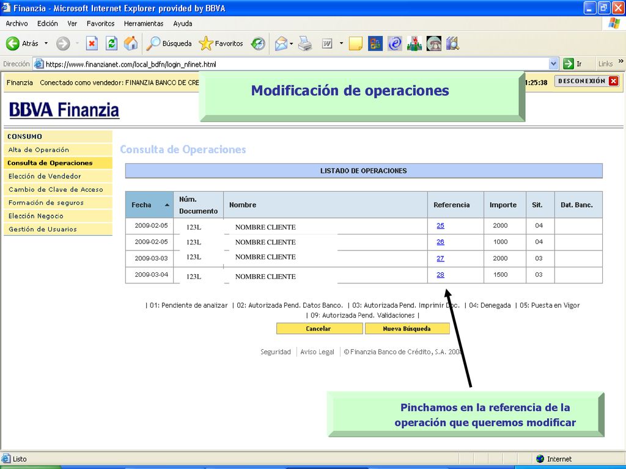
Task: Edit with Word document icon
Action: click(x=327, y=43)
